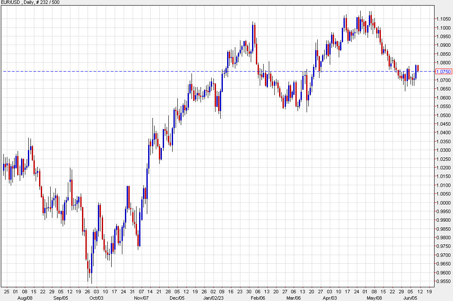Click the Nov/07 month label
453x301 pixels.
click(x=141, y=298)
